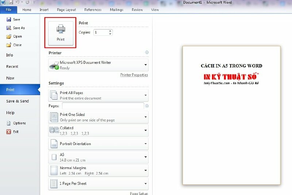292x195 pixels.
Task: Expand the Normal Margins dropdown
Action: pyautogui.click(x=98, y=171)
